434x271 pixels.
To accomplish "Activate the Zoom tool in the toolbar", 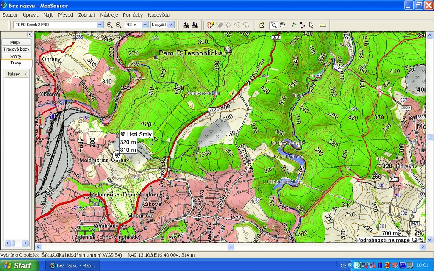I will point(273,25).
